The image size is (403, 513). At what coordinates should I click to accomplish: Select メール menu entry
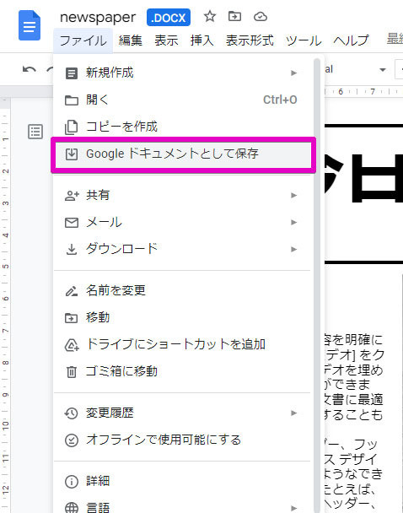(x=182, y=223)
